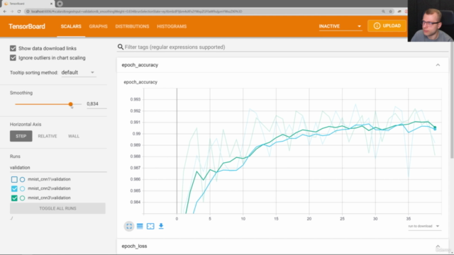This screenshot has width=454, height=255.
Task: Collapse the epoch_loss section chevron
Action: point(438,246)
